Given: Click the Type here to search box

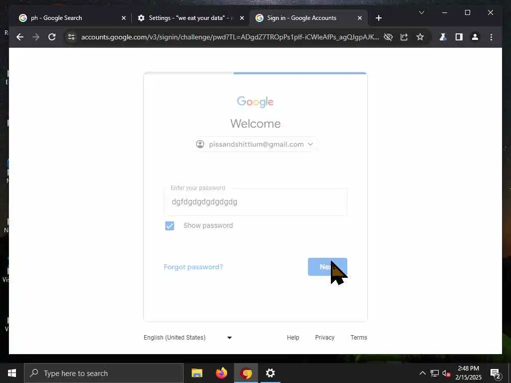Looking at the screenshot, I should pyautogui.click(x=104, y=373).
